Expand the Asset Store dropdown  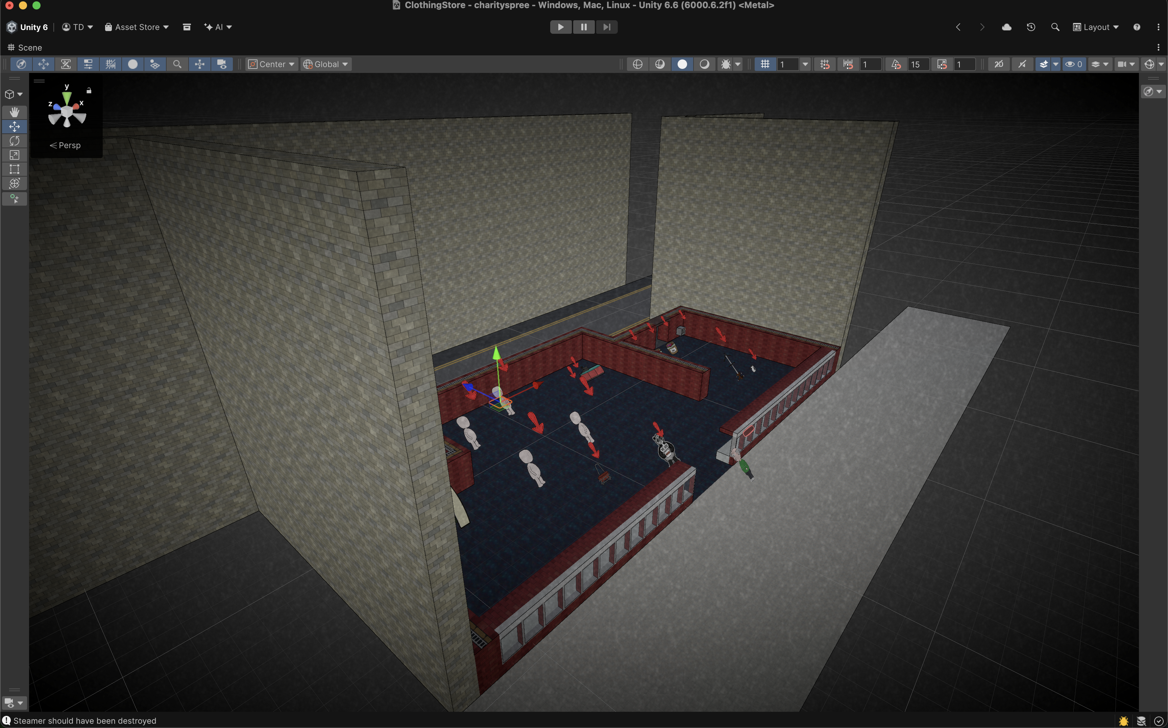coord(137,27)
